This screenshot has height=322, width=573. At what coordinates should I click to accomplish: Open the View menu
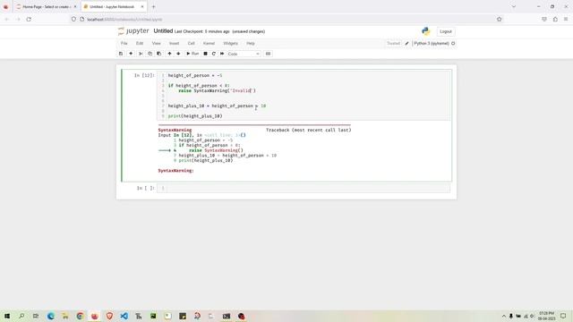156,43
